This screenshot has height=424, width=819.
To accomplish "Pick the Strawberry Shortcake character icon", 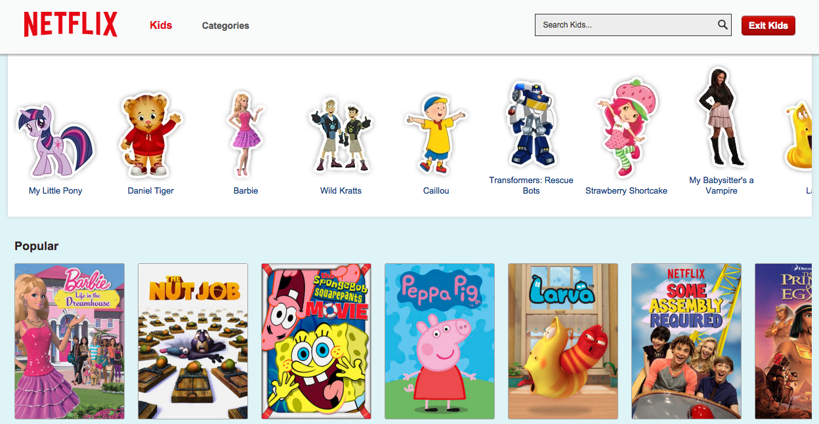I will coord(627,128).
